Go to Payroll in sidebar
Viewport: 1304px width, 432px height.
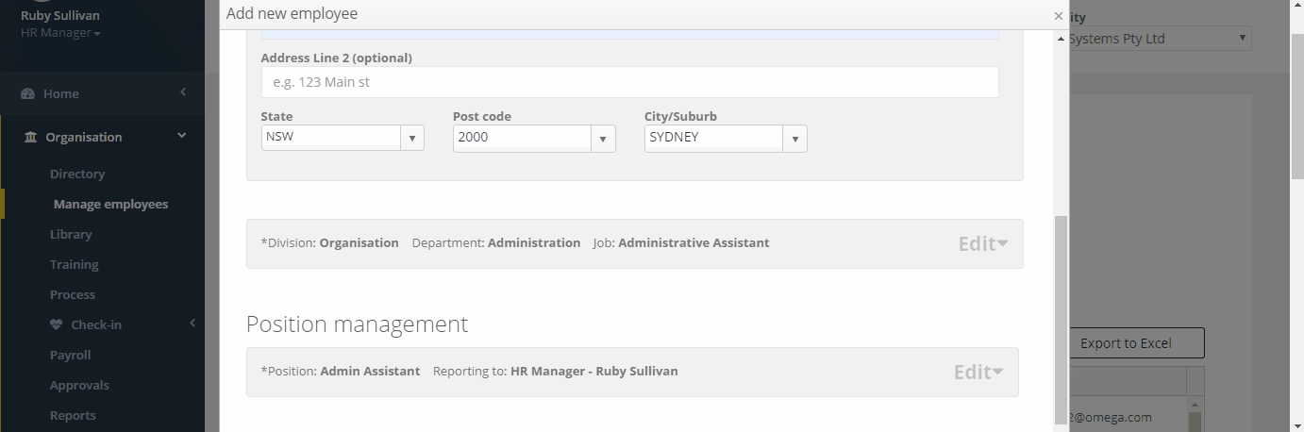tap(71, 355)
